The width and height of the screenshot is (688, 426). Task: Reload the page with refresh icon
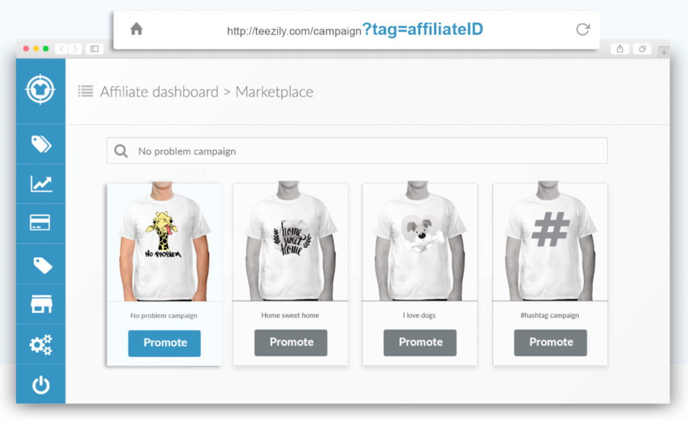click(583, 30)
